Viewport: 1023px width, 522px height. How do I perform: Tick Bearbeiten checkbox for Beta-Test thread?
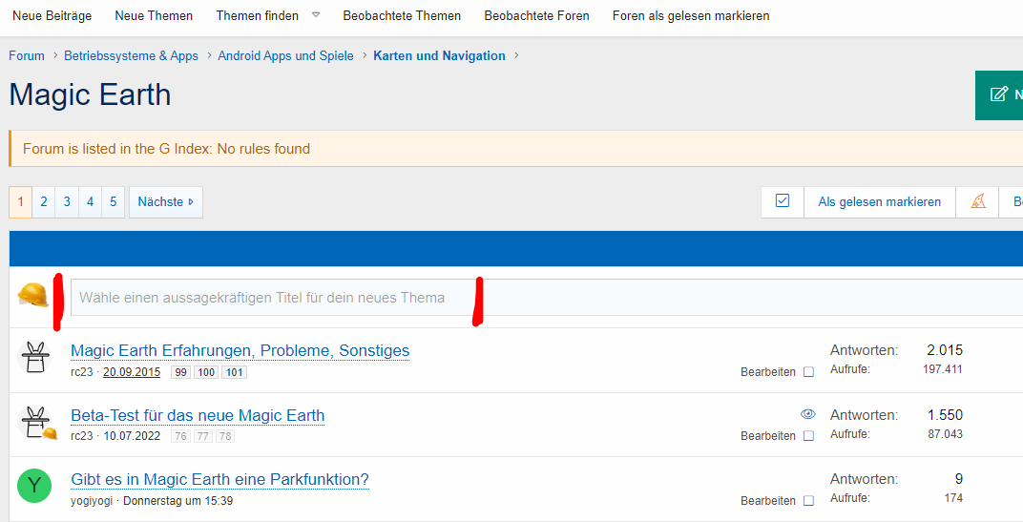pyautogui.click(x=808, y=436)
